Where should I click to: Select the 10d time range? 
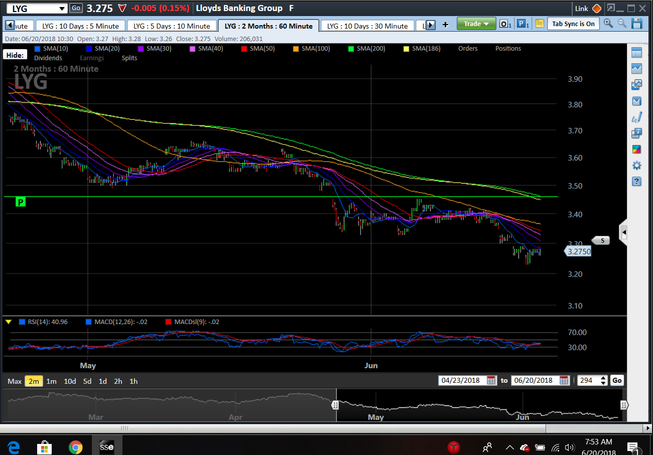(70, 381)
